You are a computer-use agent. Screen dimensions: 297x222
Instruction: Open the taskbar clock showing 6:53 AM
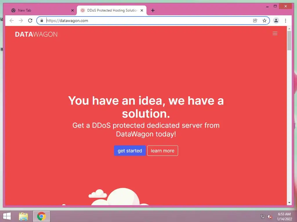[284, 217]
